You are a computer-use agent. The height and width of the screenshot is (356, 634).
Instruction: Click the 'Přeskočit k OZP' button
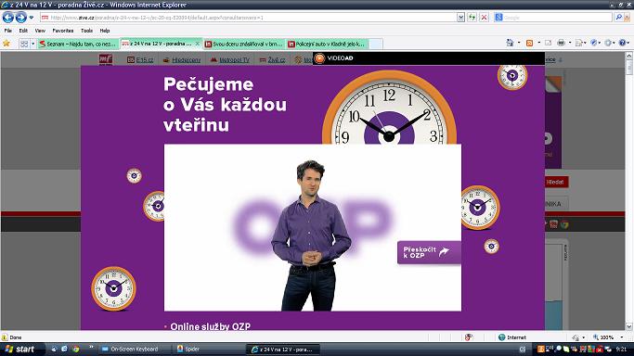point(429,253)
